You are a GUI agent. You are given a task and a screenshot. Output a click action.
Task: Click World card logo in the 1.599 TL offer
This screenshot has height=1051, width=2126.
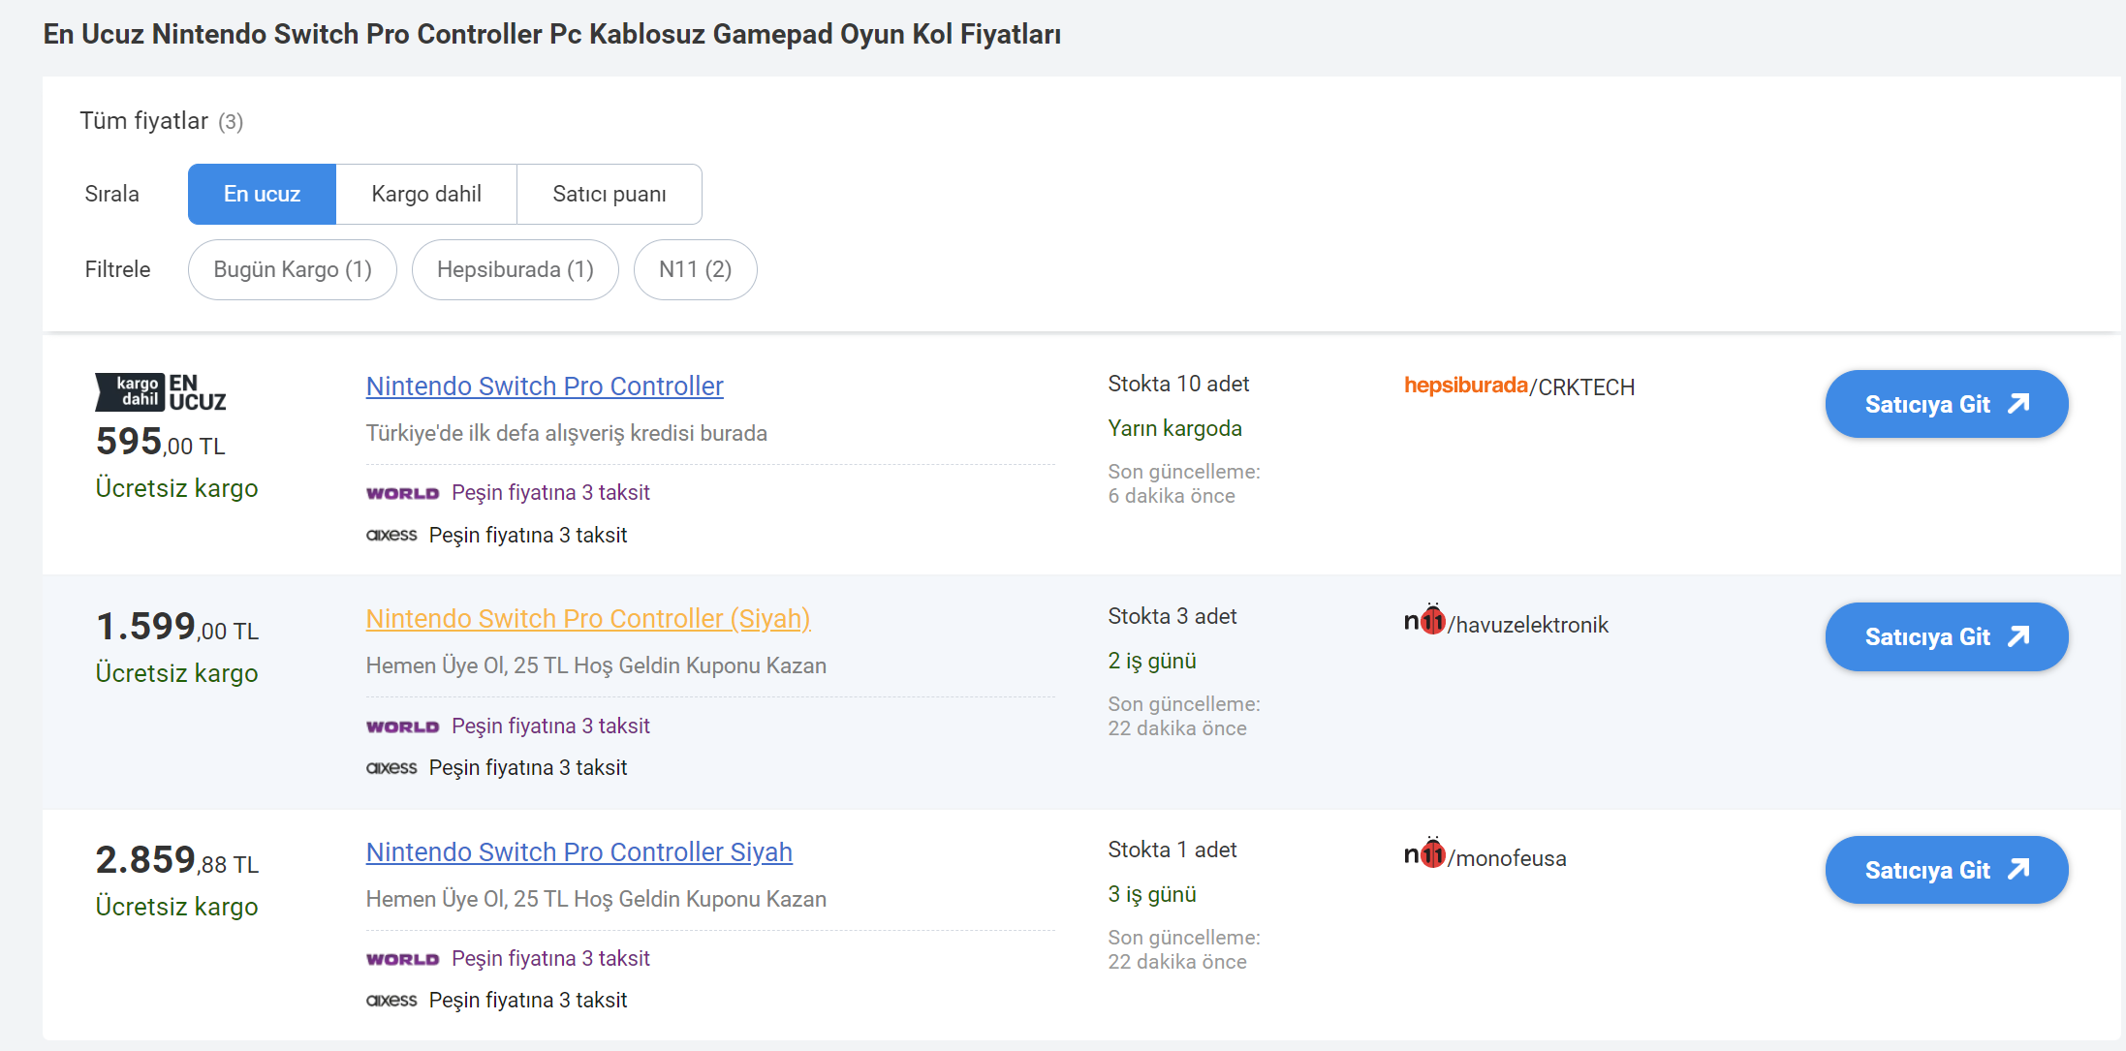[x=403, y=726]
